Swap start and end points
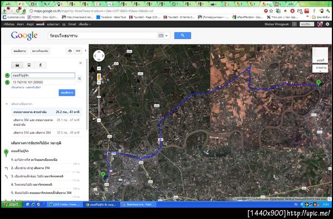Viewport: 333px width, 219px height. click(x=79, y=78)
